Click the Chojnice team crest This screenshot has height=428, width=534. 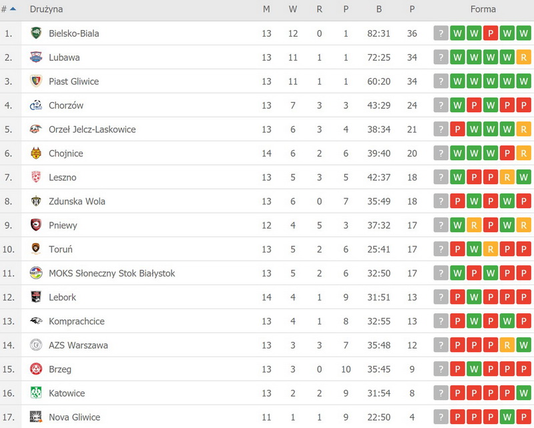tap(36, 154)
